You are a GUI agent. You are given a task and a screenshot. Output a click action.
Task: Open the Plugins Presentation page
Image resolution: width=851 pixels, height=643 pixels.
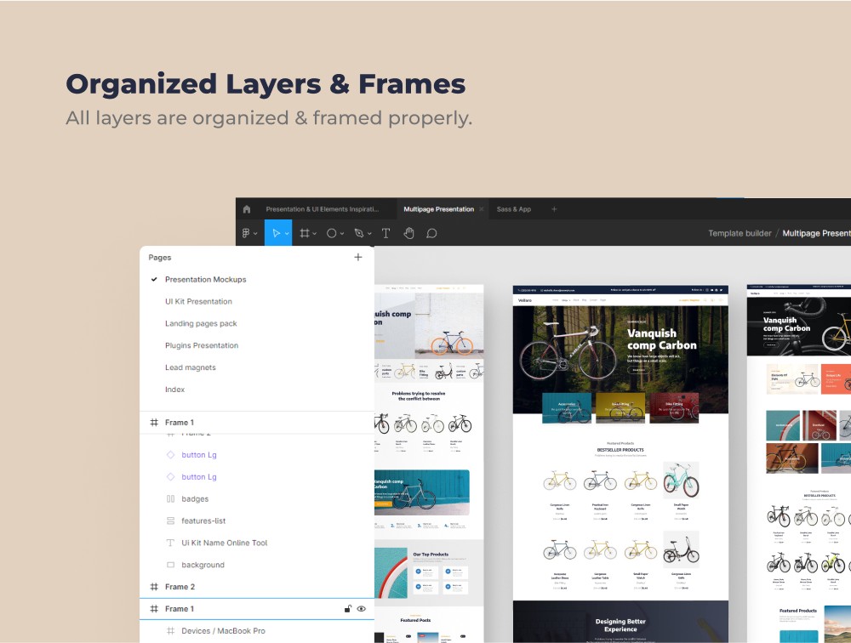coord(202,345)
